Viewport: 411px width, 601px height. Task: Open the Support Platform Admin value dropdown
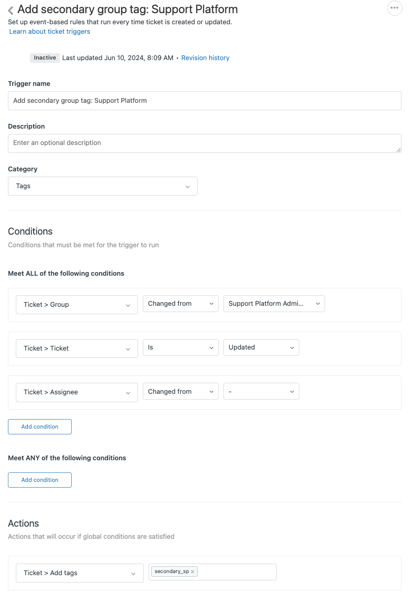tap(274, 304)
